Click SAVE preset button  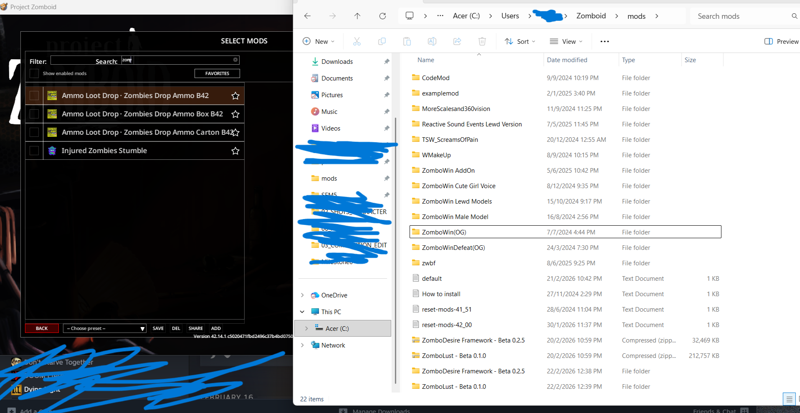(158, 328)
